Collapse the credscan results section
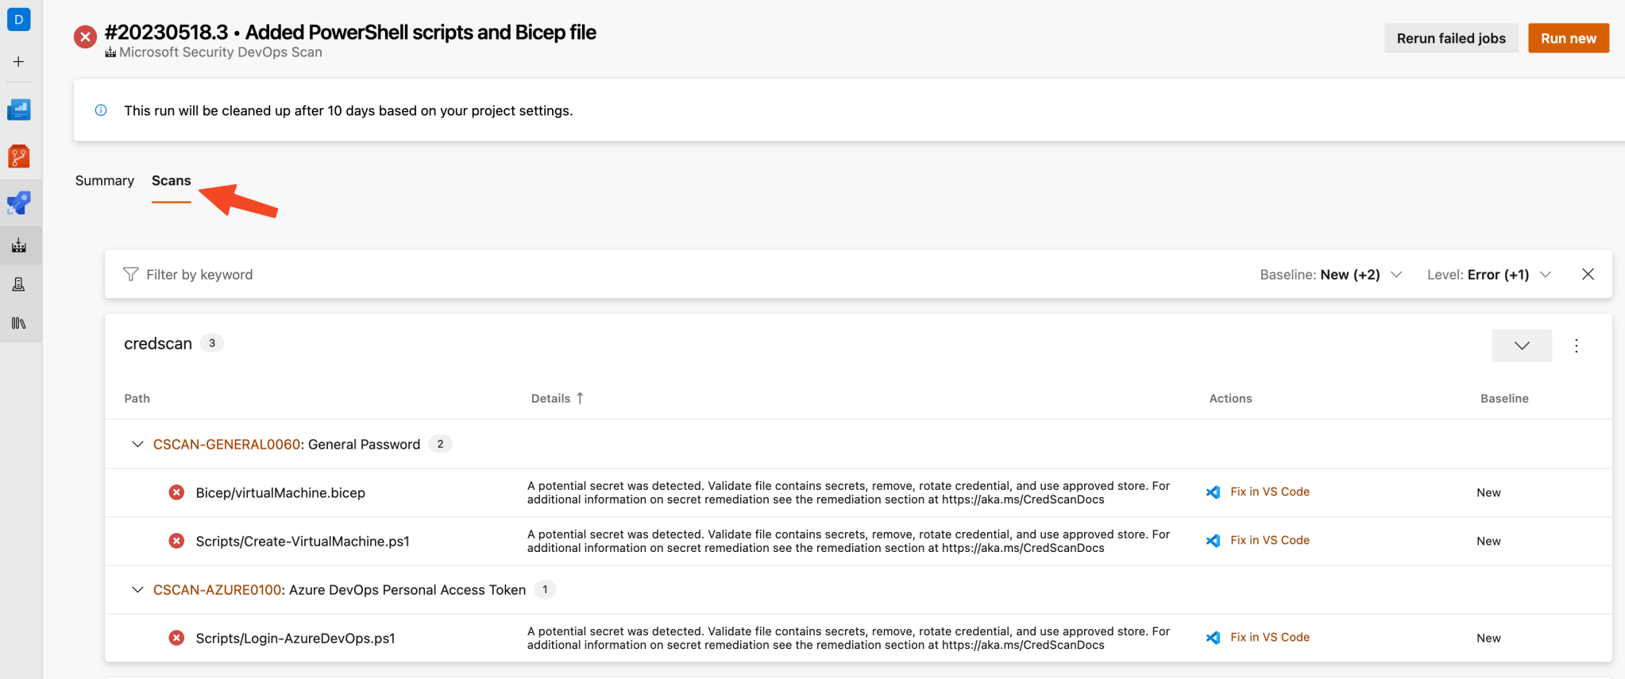 click(1522, 345)
